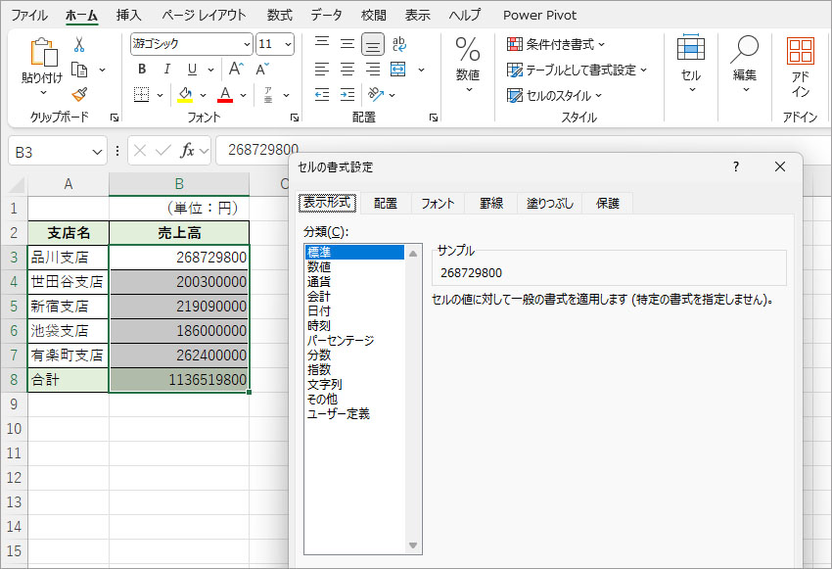Toggle bottom align button

[x=373, y=44]
